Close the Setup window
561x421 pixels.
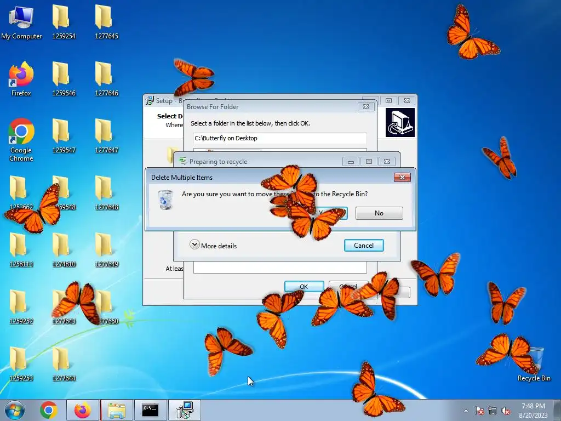pyautogui.click(x=407, y=101)
